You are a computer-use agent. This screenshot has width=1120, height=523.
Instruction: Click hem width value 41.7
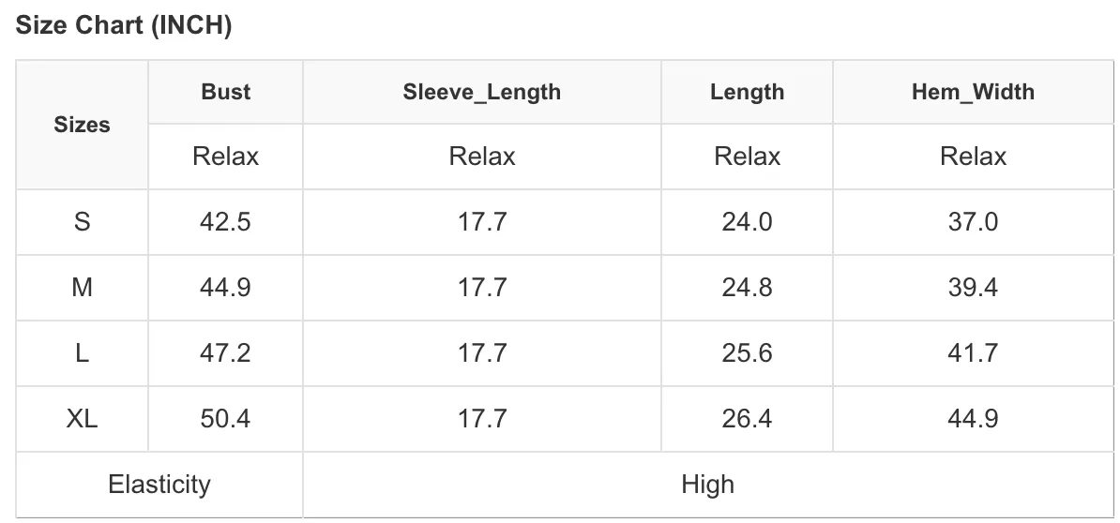click(x=973, y=353)
